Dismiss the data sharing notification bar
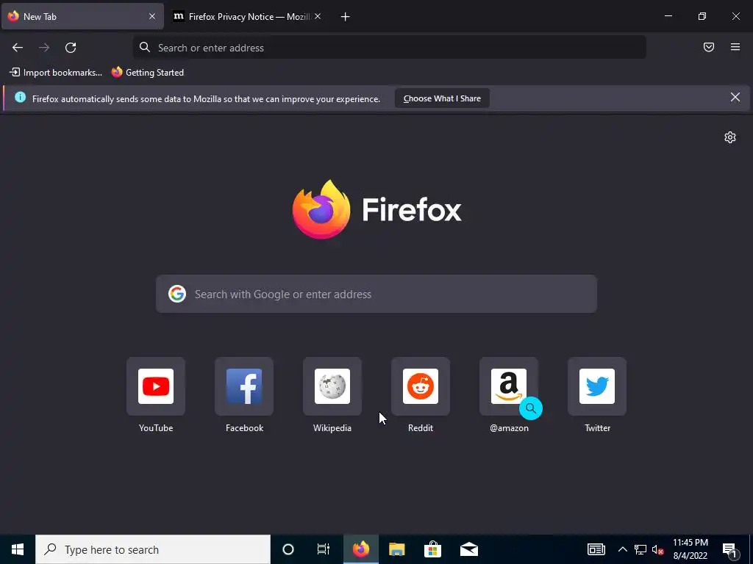753x564 pixels. click(x=735, y=98)
